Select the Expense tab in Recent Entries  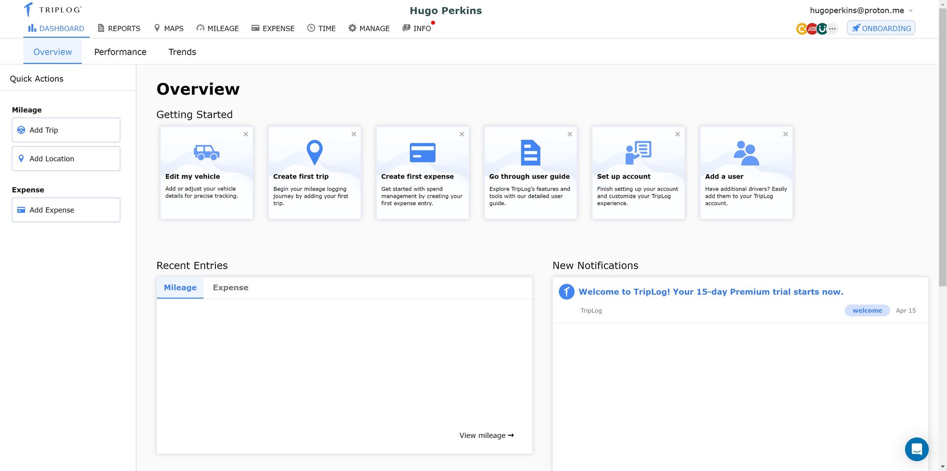(x=231, y=288)
